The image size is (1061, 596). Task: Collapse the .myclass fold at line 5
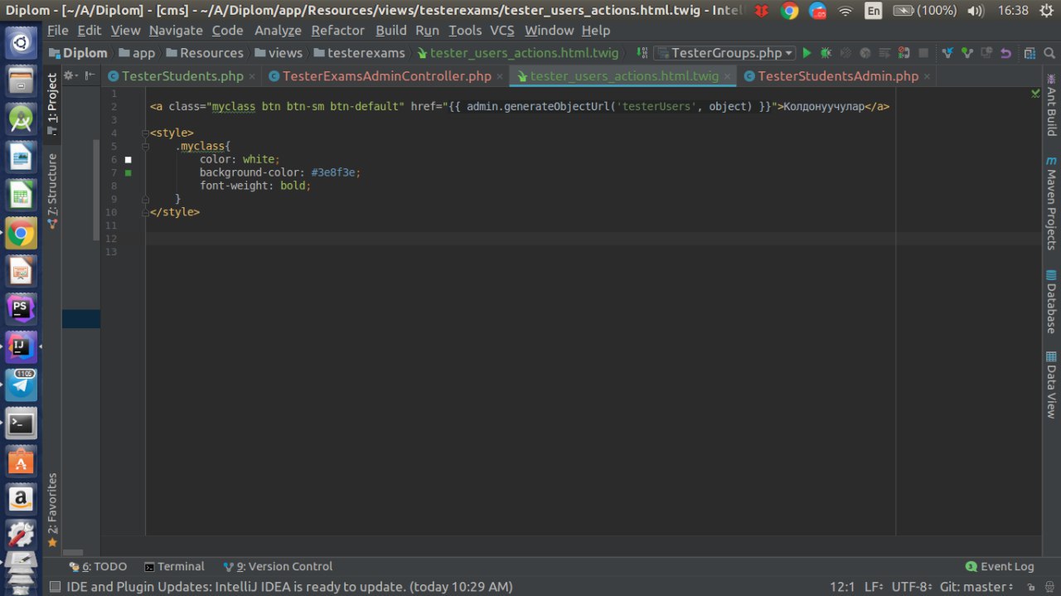[x=145, y=147]
